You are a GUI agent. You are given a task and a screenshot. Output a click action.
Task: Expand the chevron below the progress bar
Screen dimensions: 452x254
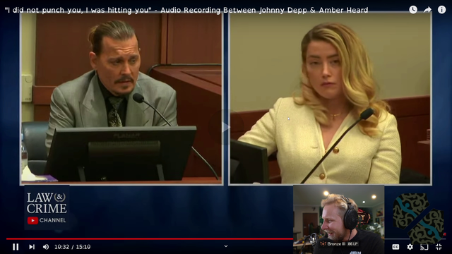226,246
